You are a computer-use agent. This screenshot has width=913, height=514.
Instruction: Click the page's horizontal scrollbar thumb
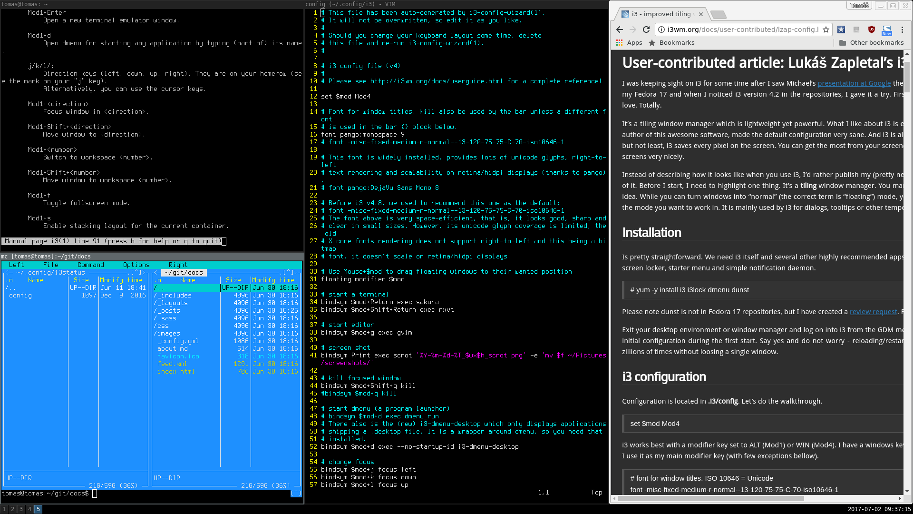[711, 499]
